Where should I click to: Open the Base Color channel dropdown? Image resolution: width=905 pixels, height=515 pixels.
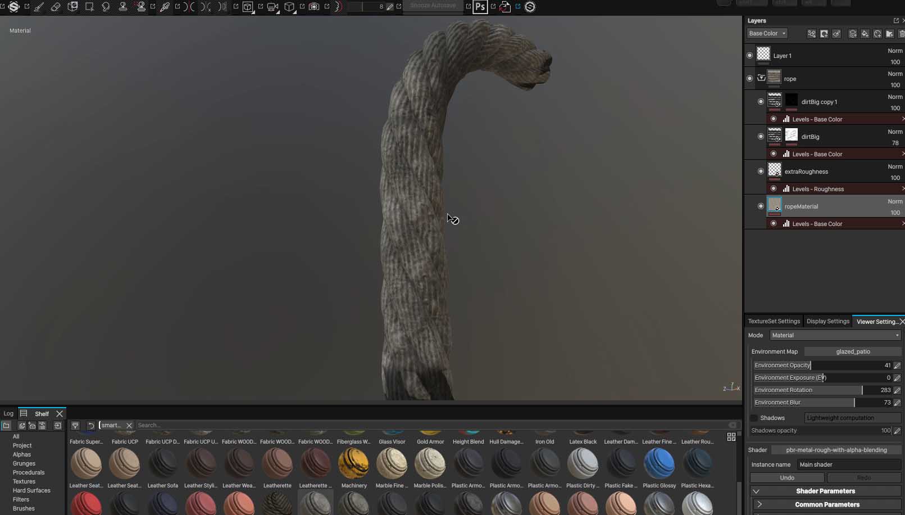click(x=767, y=34)
